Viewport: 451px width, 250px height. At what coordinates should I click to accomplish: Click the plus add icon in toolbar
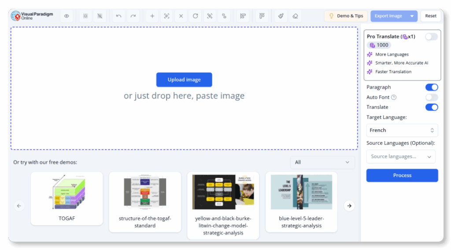tap(152, 16)
